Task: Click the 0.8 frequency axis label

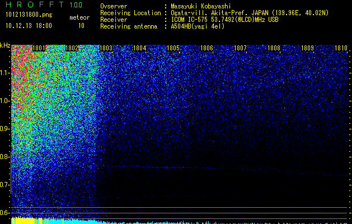Action: click(4, 157)
